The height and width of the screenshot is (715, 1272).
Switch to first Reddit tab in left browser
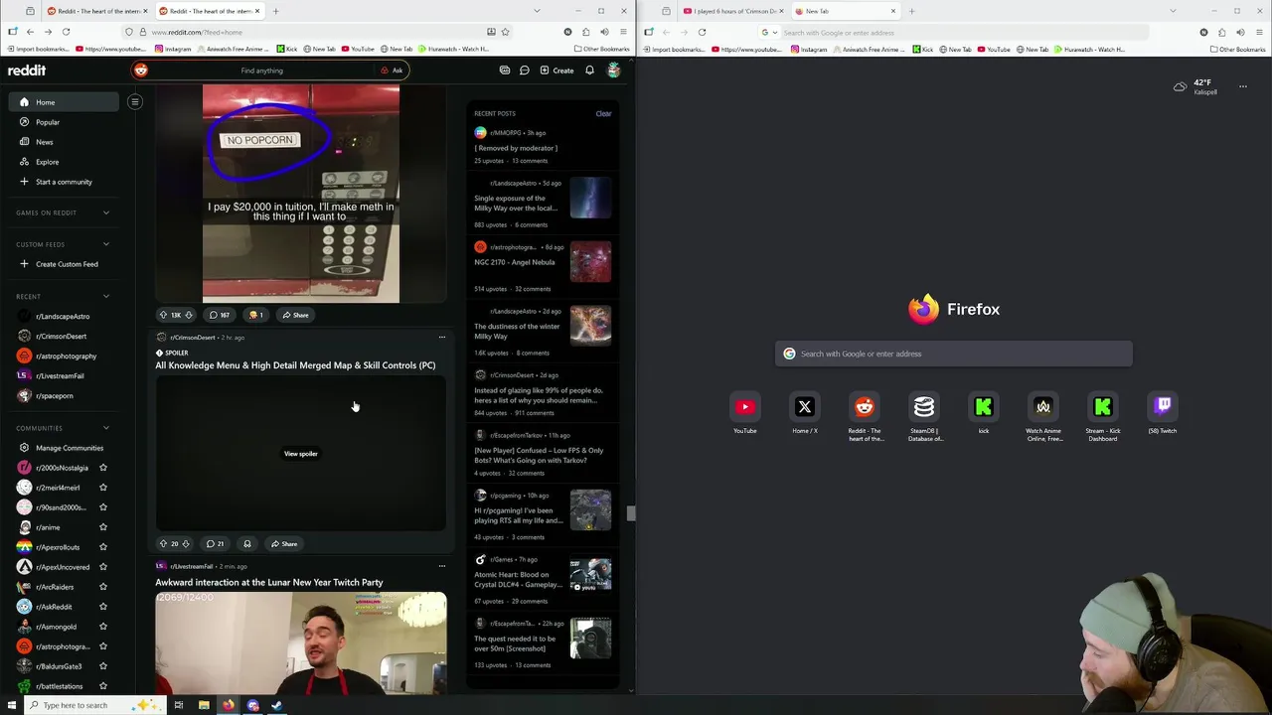tap(95, 11)
